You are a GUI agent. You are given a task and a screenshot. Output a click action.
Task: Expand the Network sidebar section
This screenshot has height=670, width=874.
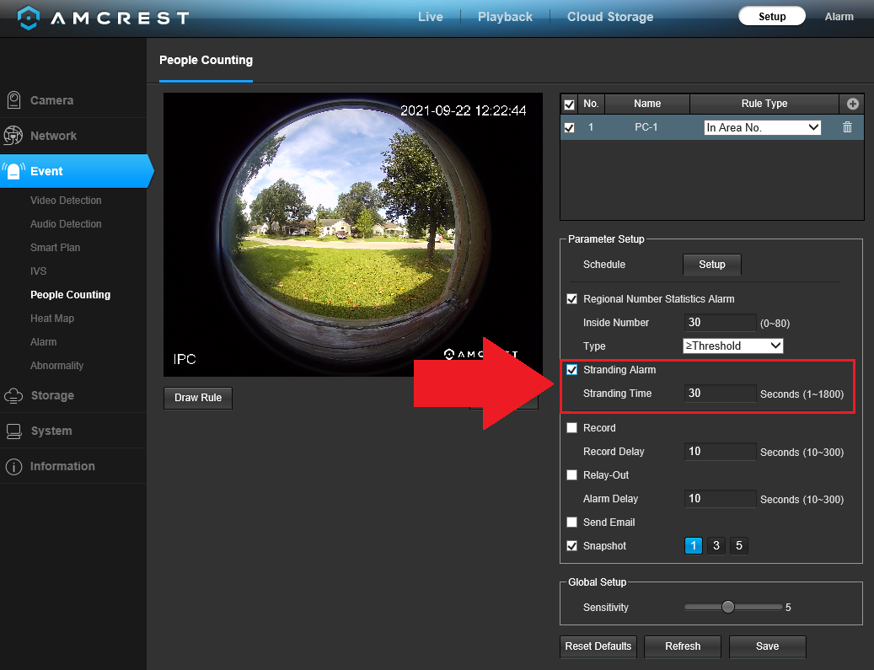(73, 136)
